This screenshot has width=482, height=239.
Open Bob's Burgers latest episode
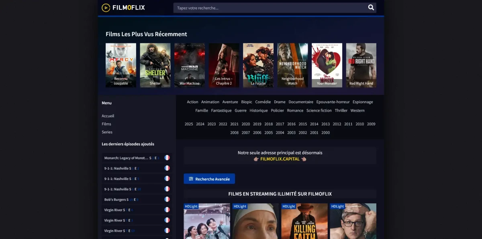[x=137, y=199]
